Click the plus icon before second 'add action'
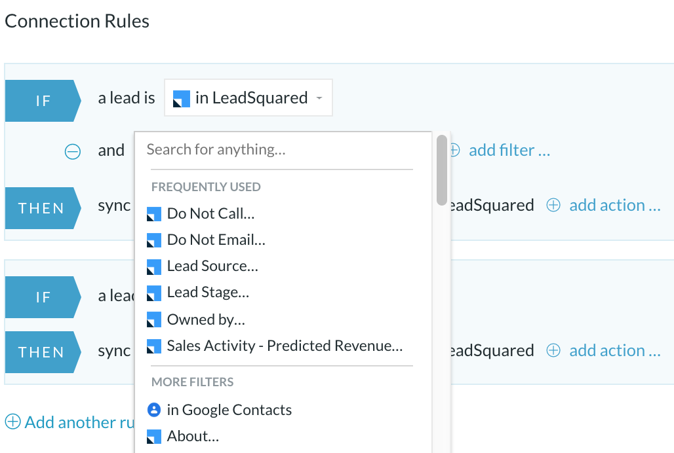The height and width of the screenshot is (453, 674). (x=553, y=350)
